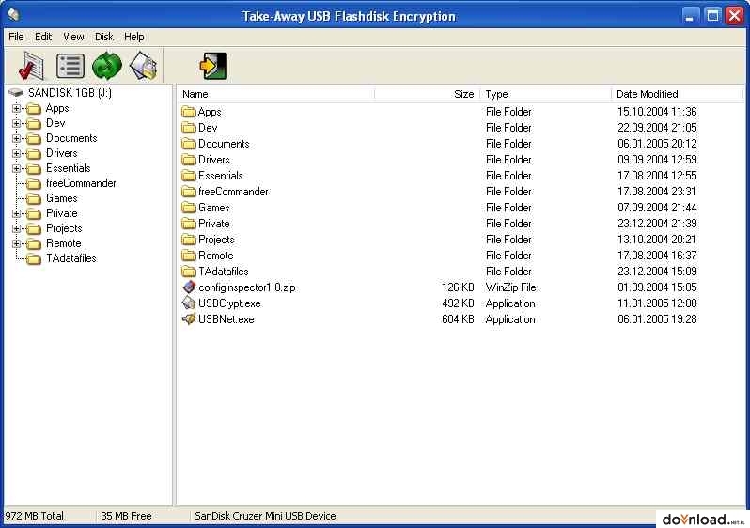Sort by the Type column header
750x528 pixels.
click(x=546, y=94)
